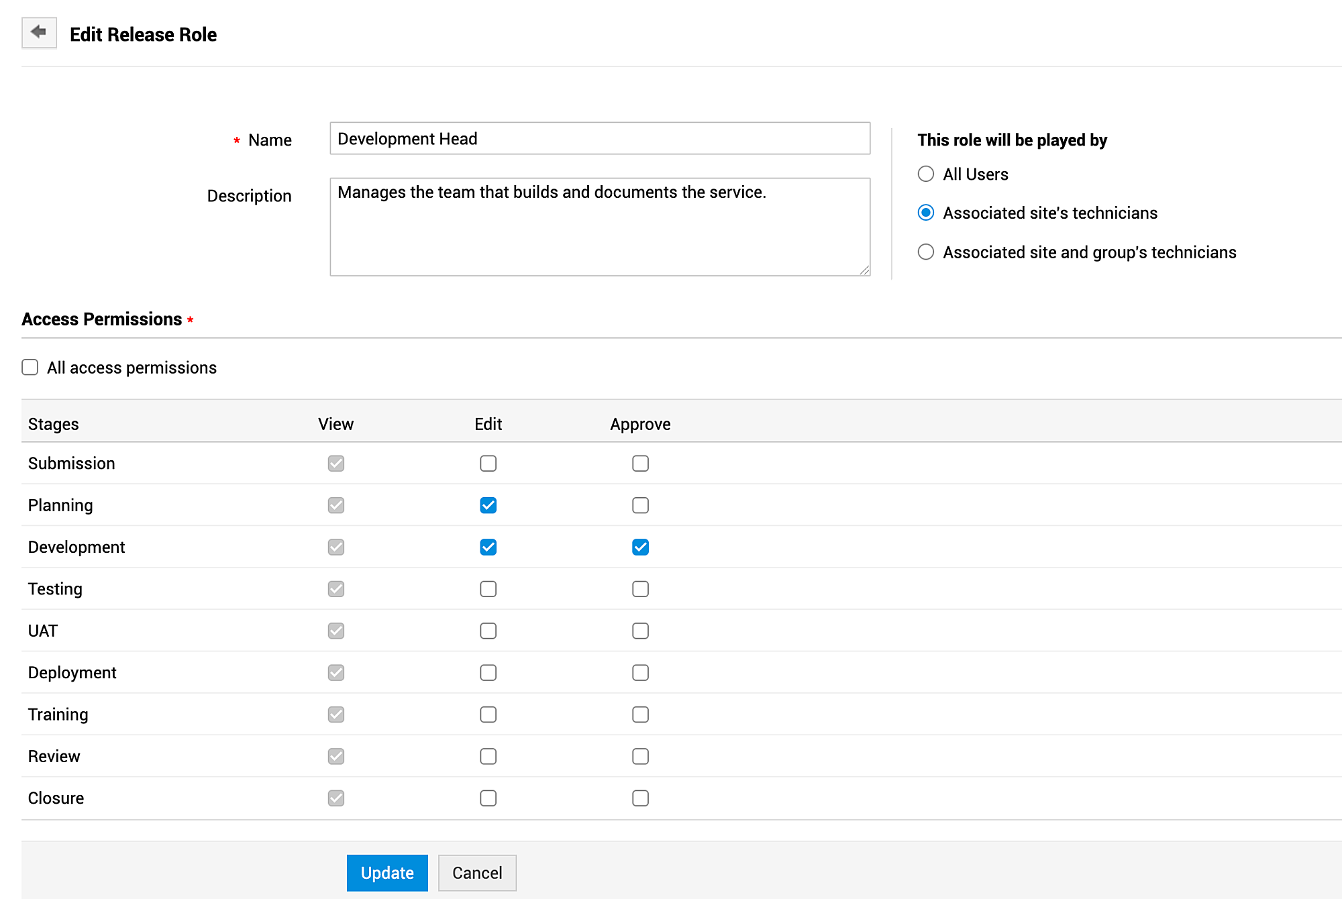Click the Description text area

click(x=599, y=227)
